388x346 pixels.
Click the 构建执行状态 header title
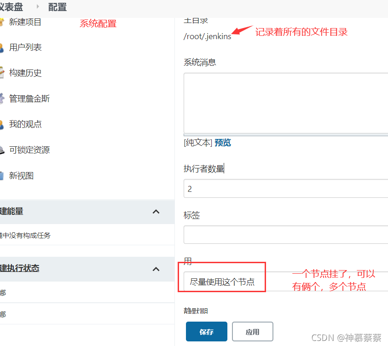click(19, 268)
